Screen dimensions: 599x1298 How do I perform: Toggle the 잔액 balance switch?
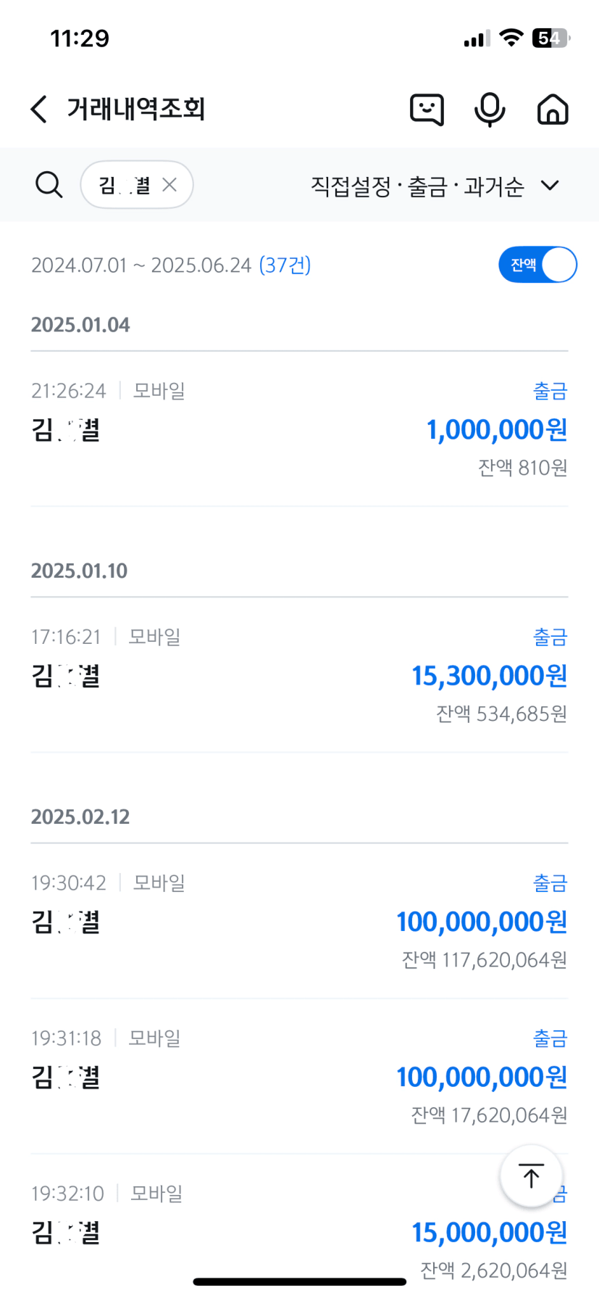click(537, 265)
